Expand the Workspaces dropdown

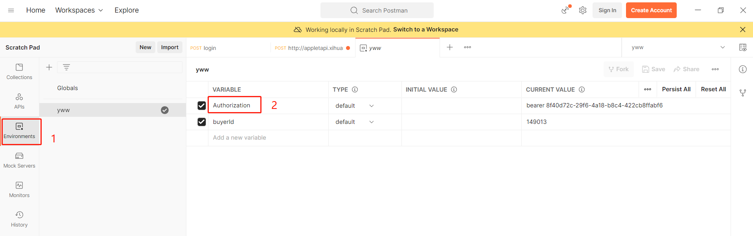click(x=79, y=10)
